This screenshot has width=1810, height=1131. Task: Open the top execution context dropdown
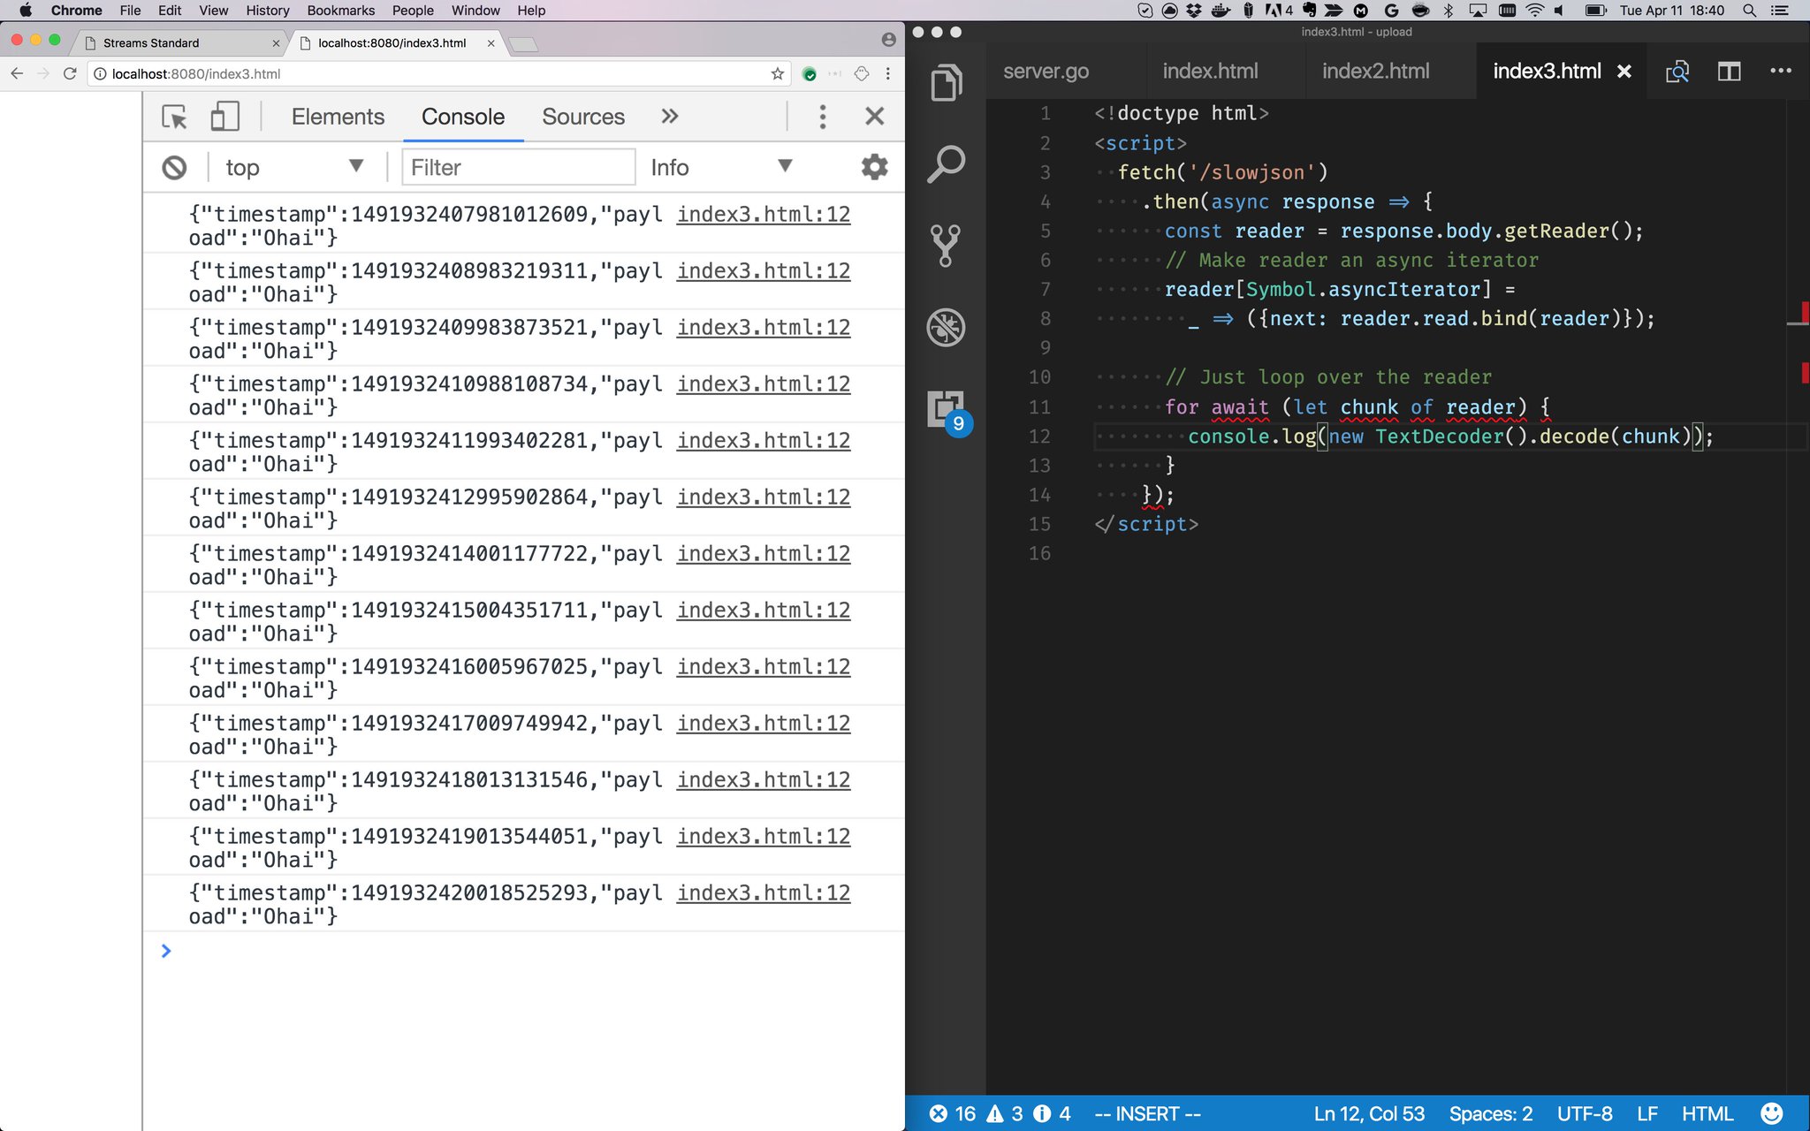pos(294,167)
